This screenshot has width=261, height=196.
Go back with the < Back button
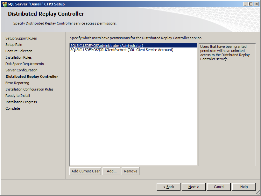pyautogui.click(x=168, y=187)
